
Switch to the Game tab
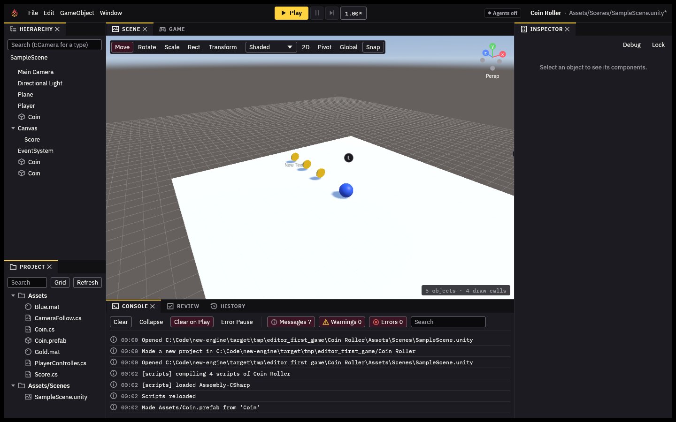pos(172,29)
